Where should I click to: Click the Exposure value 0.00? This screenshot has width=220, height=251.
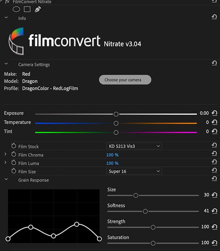[204, 113]
